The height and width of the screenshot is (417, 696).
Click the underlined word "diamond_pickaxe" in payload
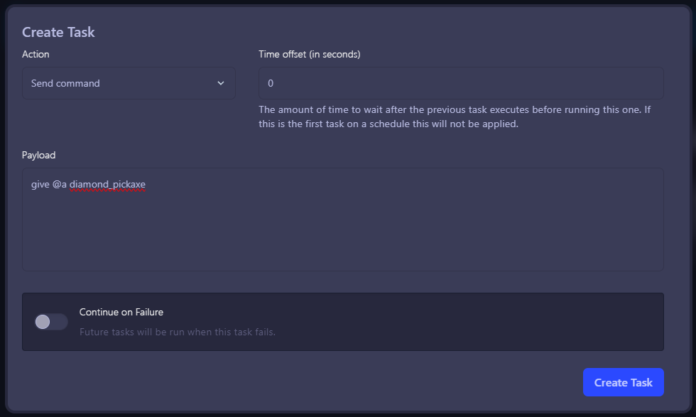(x=107, y=185)
